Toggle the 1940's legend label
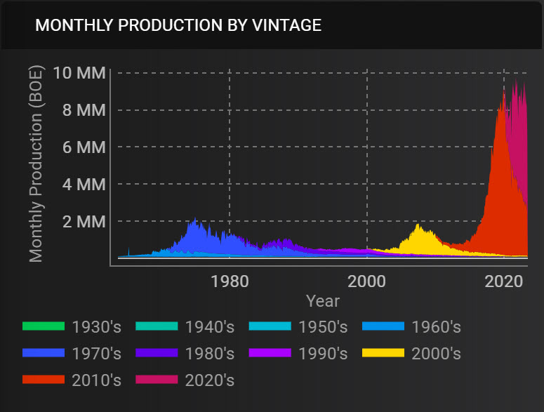Screen dimensions: 544x412 coord(210,327)
